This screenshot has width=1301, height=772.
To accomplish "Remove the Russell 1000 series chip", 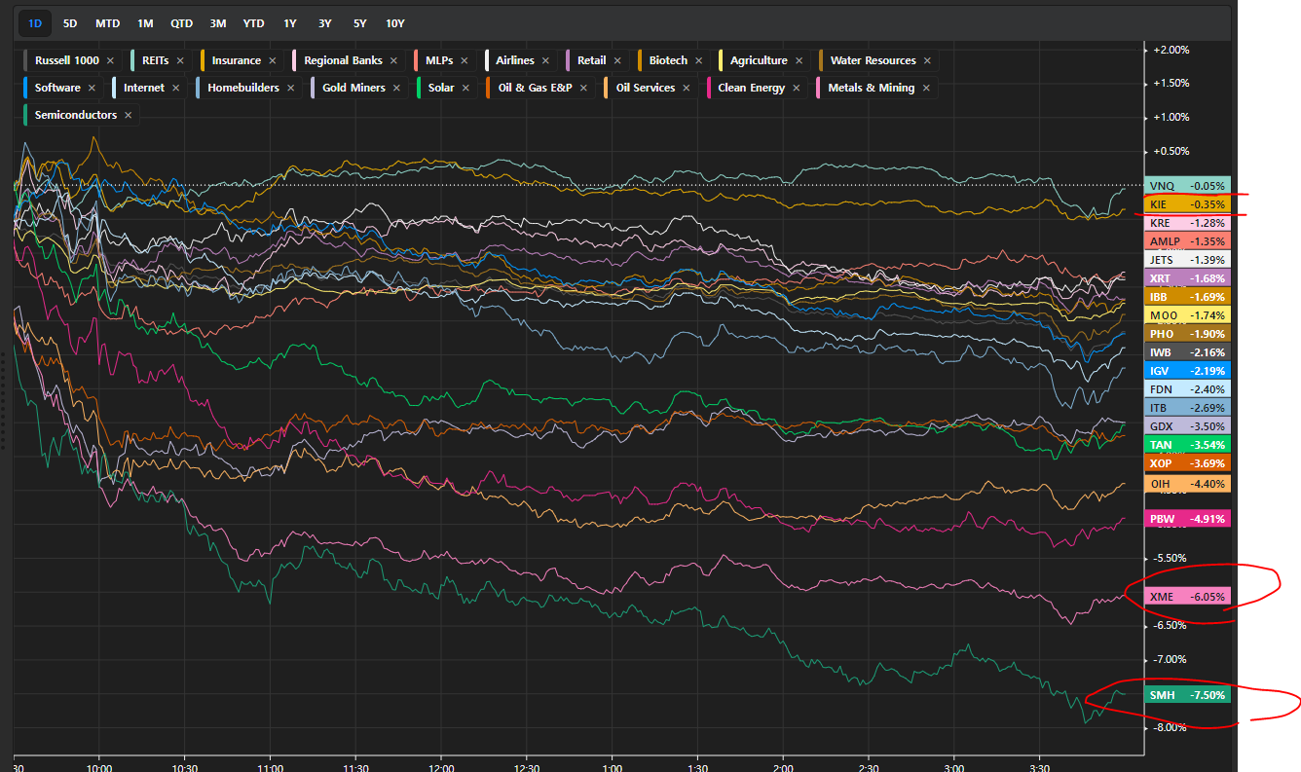I will [x=111, y=60].
